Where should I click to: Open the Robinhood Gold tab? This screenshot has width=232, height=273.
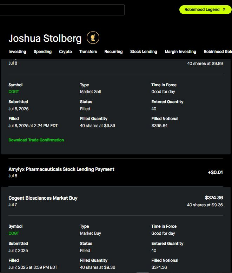click(218, 52)
